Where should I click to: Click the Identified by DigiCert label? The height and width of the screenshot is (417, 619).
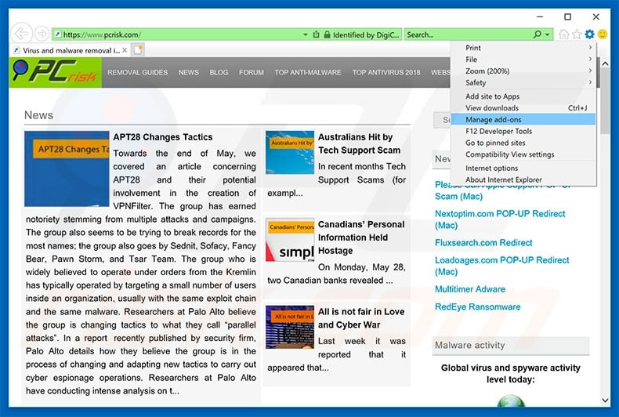pos(366,34)
